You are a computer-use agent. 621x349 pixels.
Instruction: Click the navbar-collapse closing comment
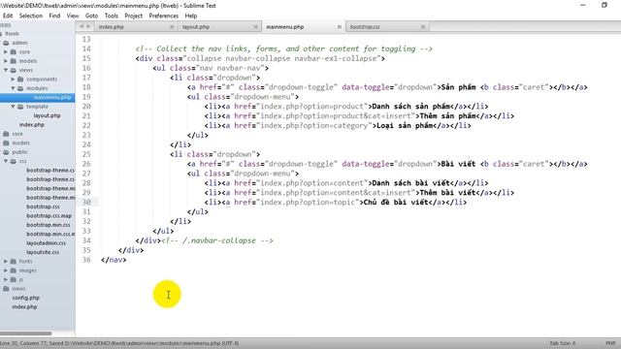pyautogui.click(x=217, y=240)
